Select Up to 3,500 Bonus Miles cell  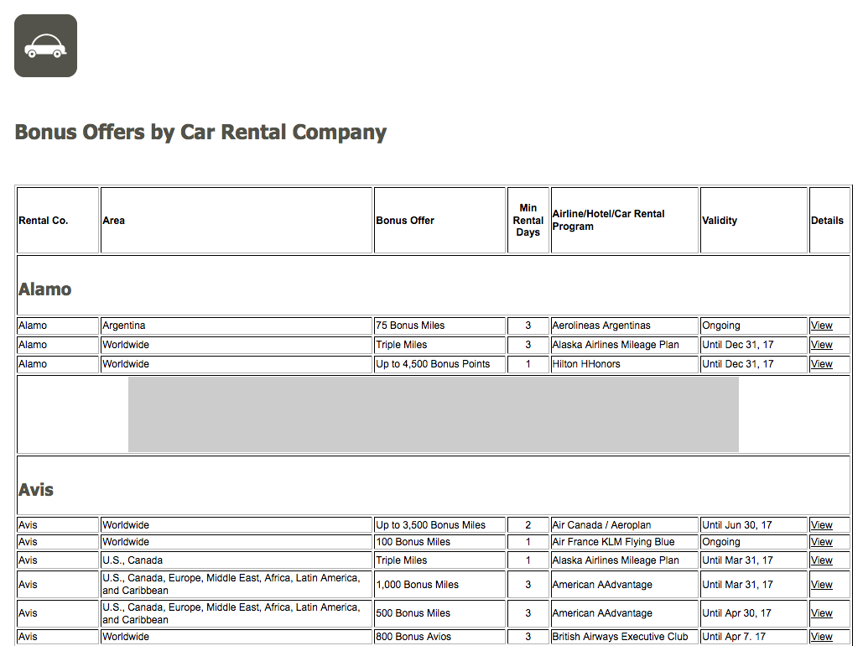(x=439, y=525)
